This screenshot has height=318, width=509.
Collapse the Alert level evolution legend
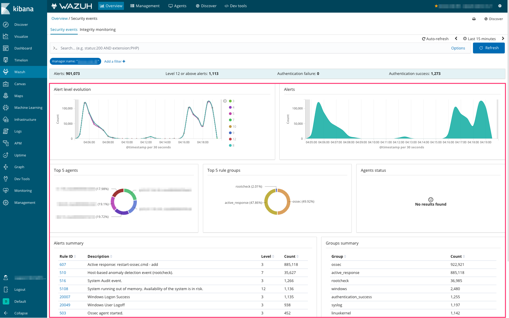point(225,101)
